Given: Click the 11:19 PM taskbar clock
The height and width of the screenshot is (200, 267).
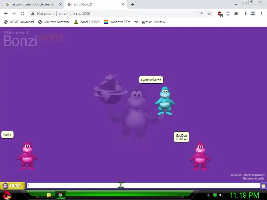Looking at the screenshot, I should click(244, 195).
